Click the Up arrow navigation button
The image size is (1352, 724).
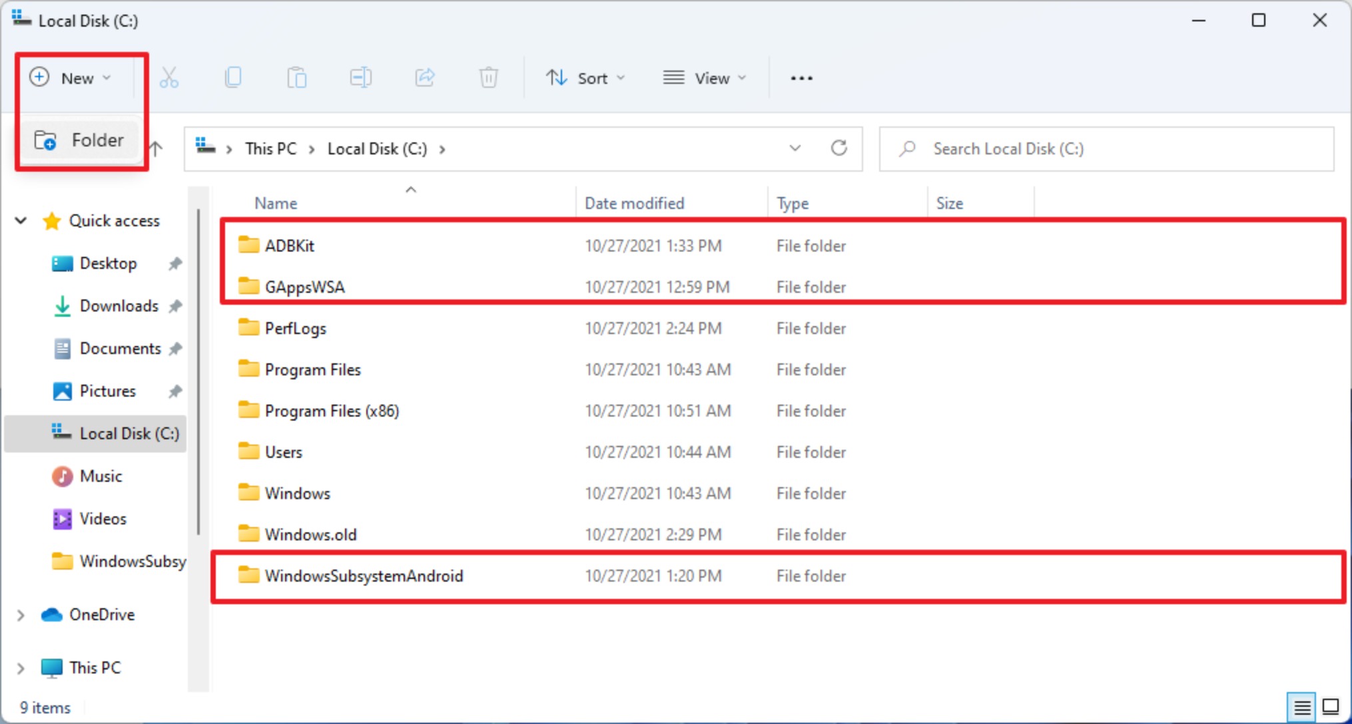[155, 148]
